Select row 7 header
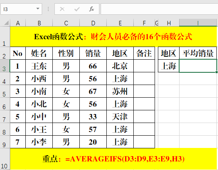 pos(5,116)
